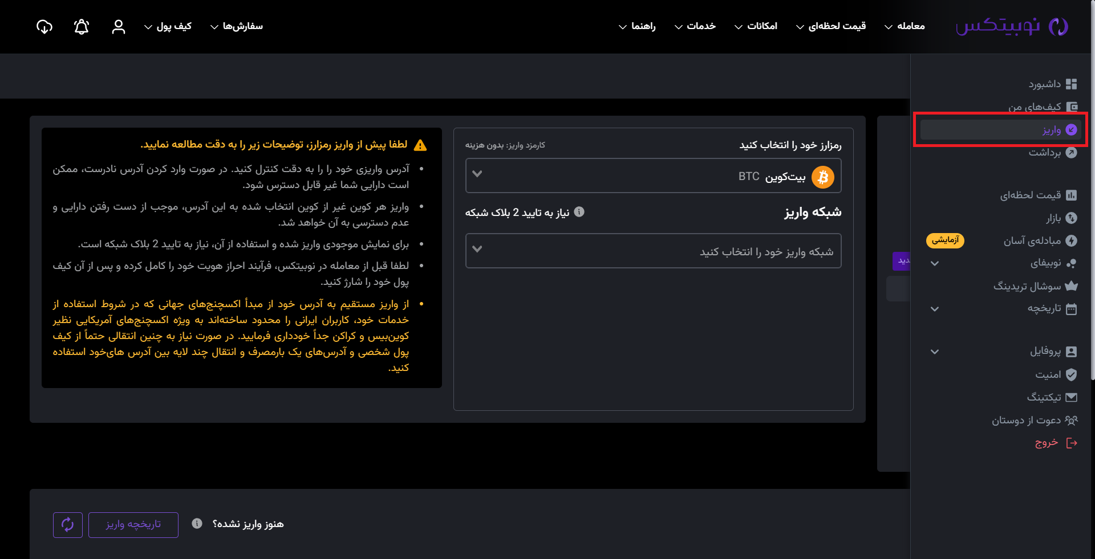
Task: Open notifications bell icon
Action: click(x=82, y=26)
